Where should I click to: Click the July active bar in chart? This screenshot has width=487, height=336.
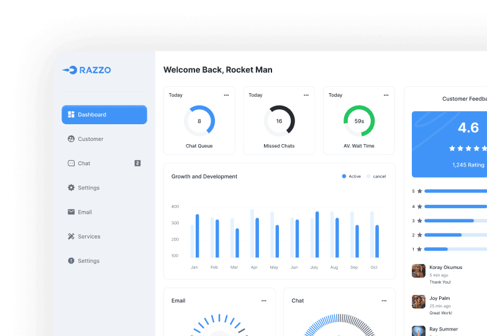317,235
